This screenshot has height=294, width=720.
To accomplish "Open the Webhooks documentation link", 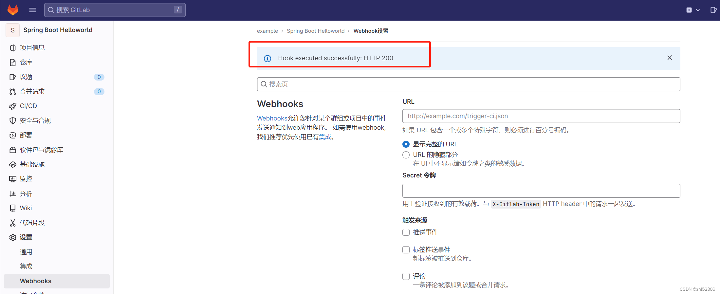I will tap(272, 118).
